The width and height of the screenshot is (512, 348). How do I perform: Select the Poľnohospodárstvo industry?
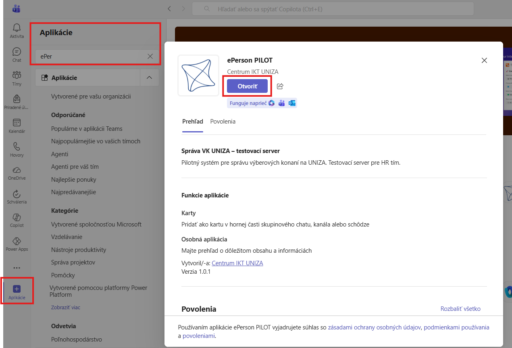click(x=77, y=340)
